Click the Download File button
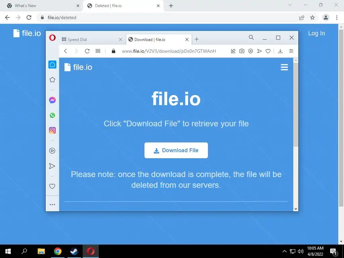Viewport: 344px width, 258px height. point(176,150)
